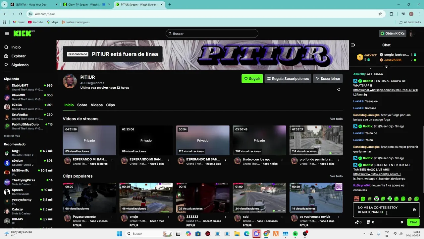The image size is (424, 239).
Task: Open options menu for tiroteo con los npc
Action: tap(282, 160)
